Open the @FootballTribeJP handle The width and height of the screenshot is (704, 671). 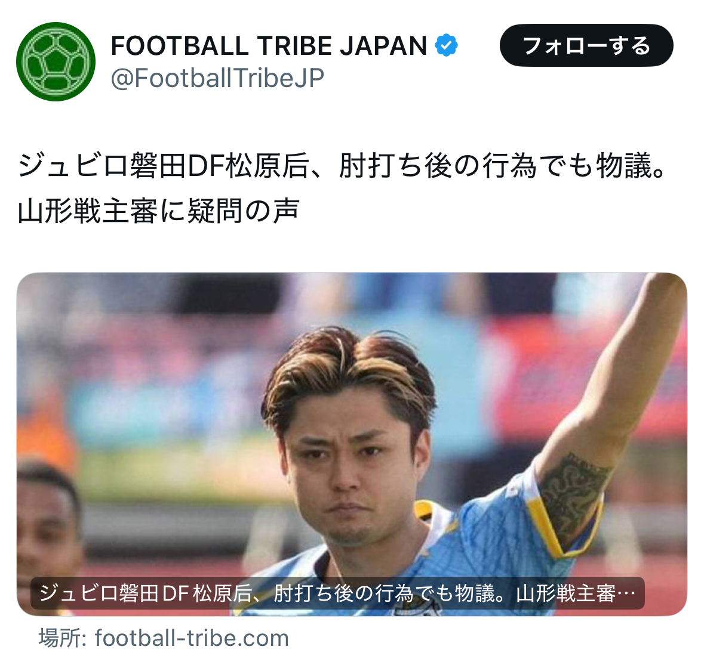[217, 78]
